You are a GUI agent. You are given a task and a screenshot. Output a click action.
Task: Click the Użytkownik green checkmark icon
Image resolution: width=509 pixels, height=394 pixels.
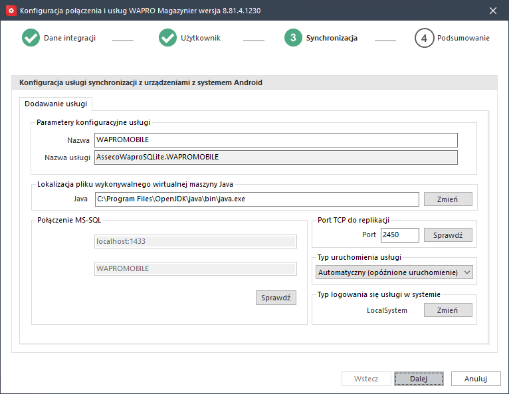(x=167, y=38)
